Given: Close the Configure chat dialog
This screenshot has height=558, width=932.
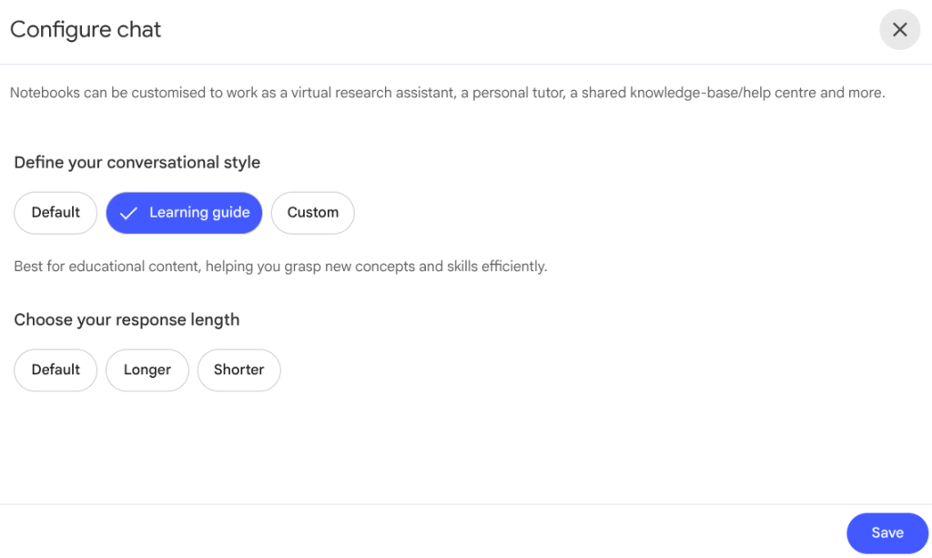Looking at the screenshot, I should coord(899,30).
